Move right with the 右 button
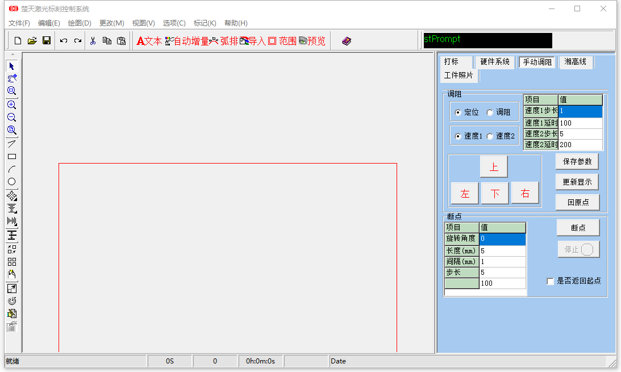The width and height of the screenshot is (621, 372). [525, 193]
